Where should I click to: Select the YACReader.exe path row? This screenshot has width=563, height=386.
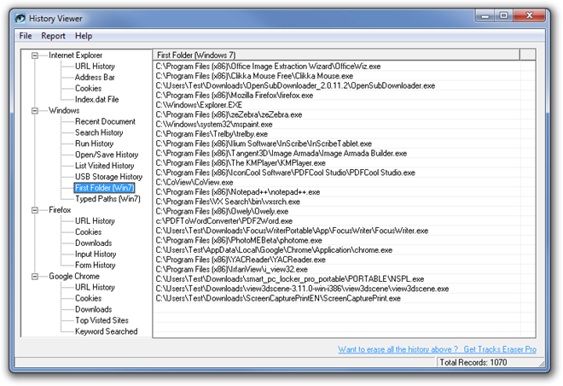coord(337,260)
